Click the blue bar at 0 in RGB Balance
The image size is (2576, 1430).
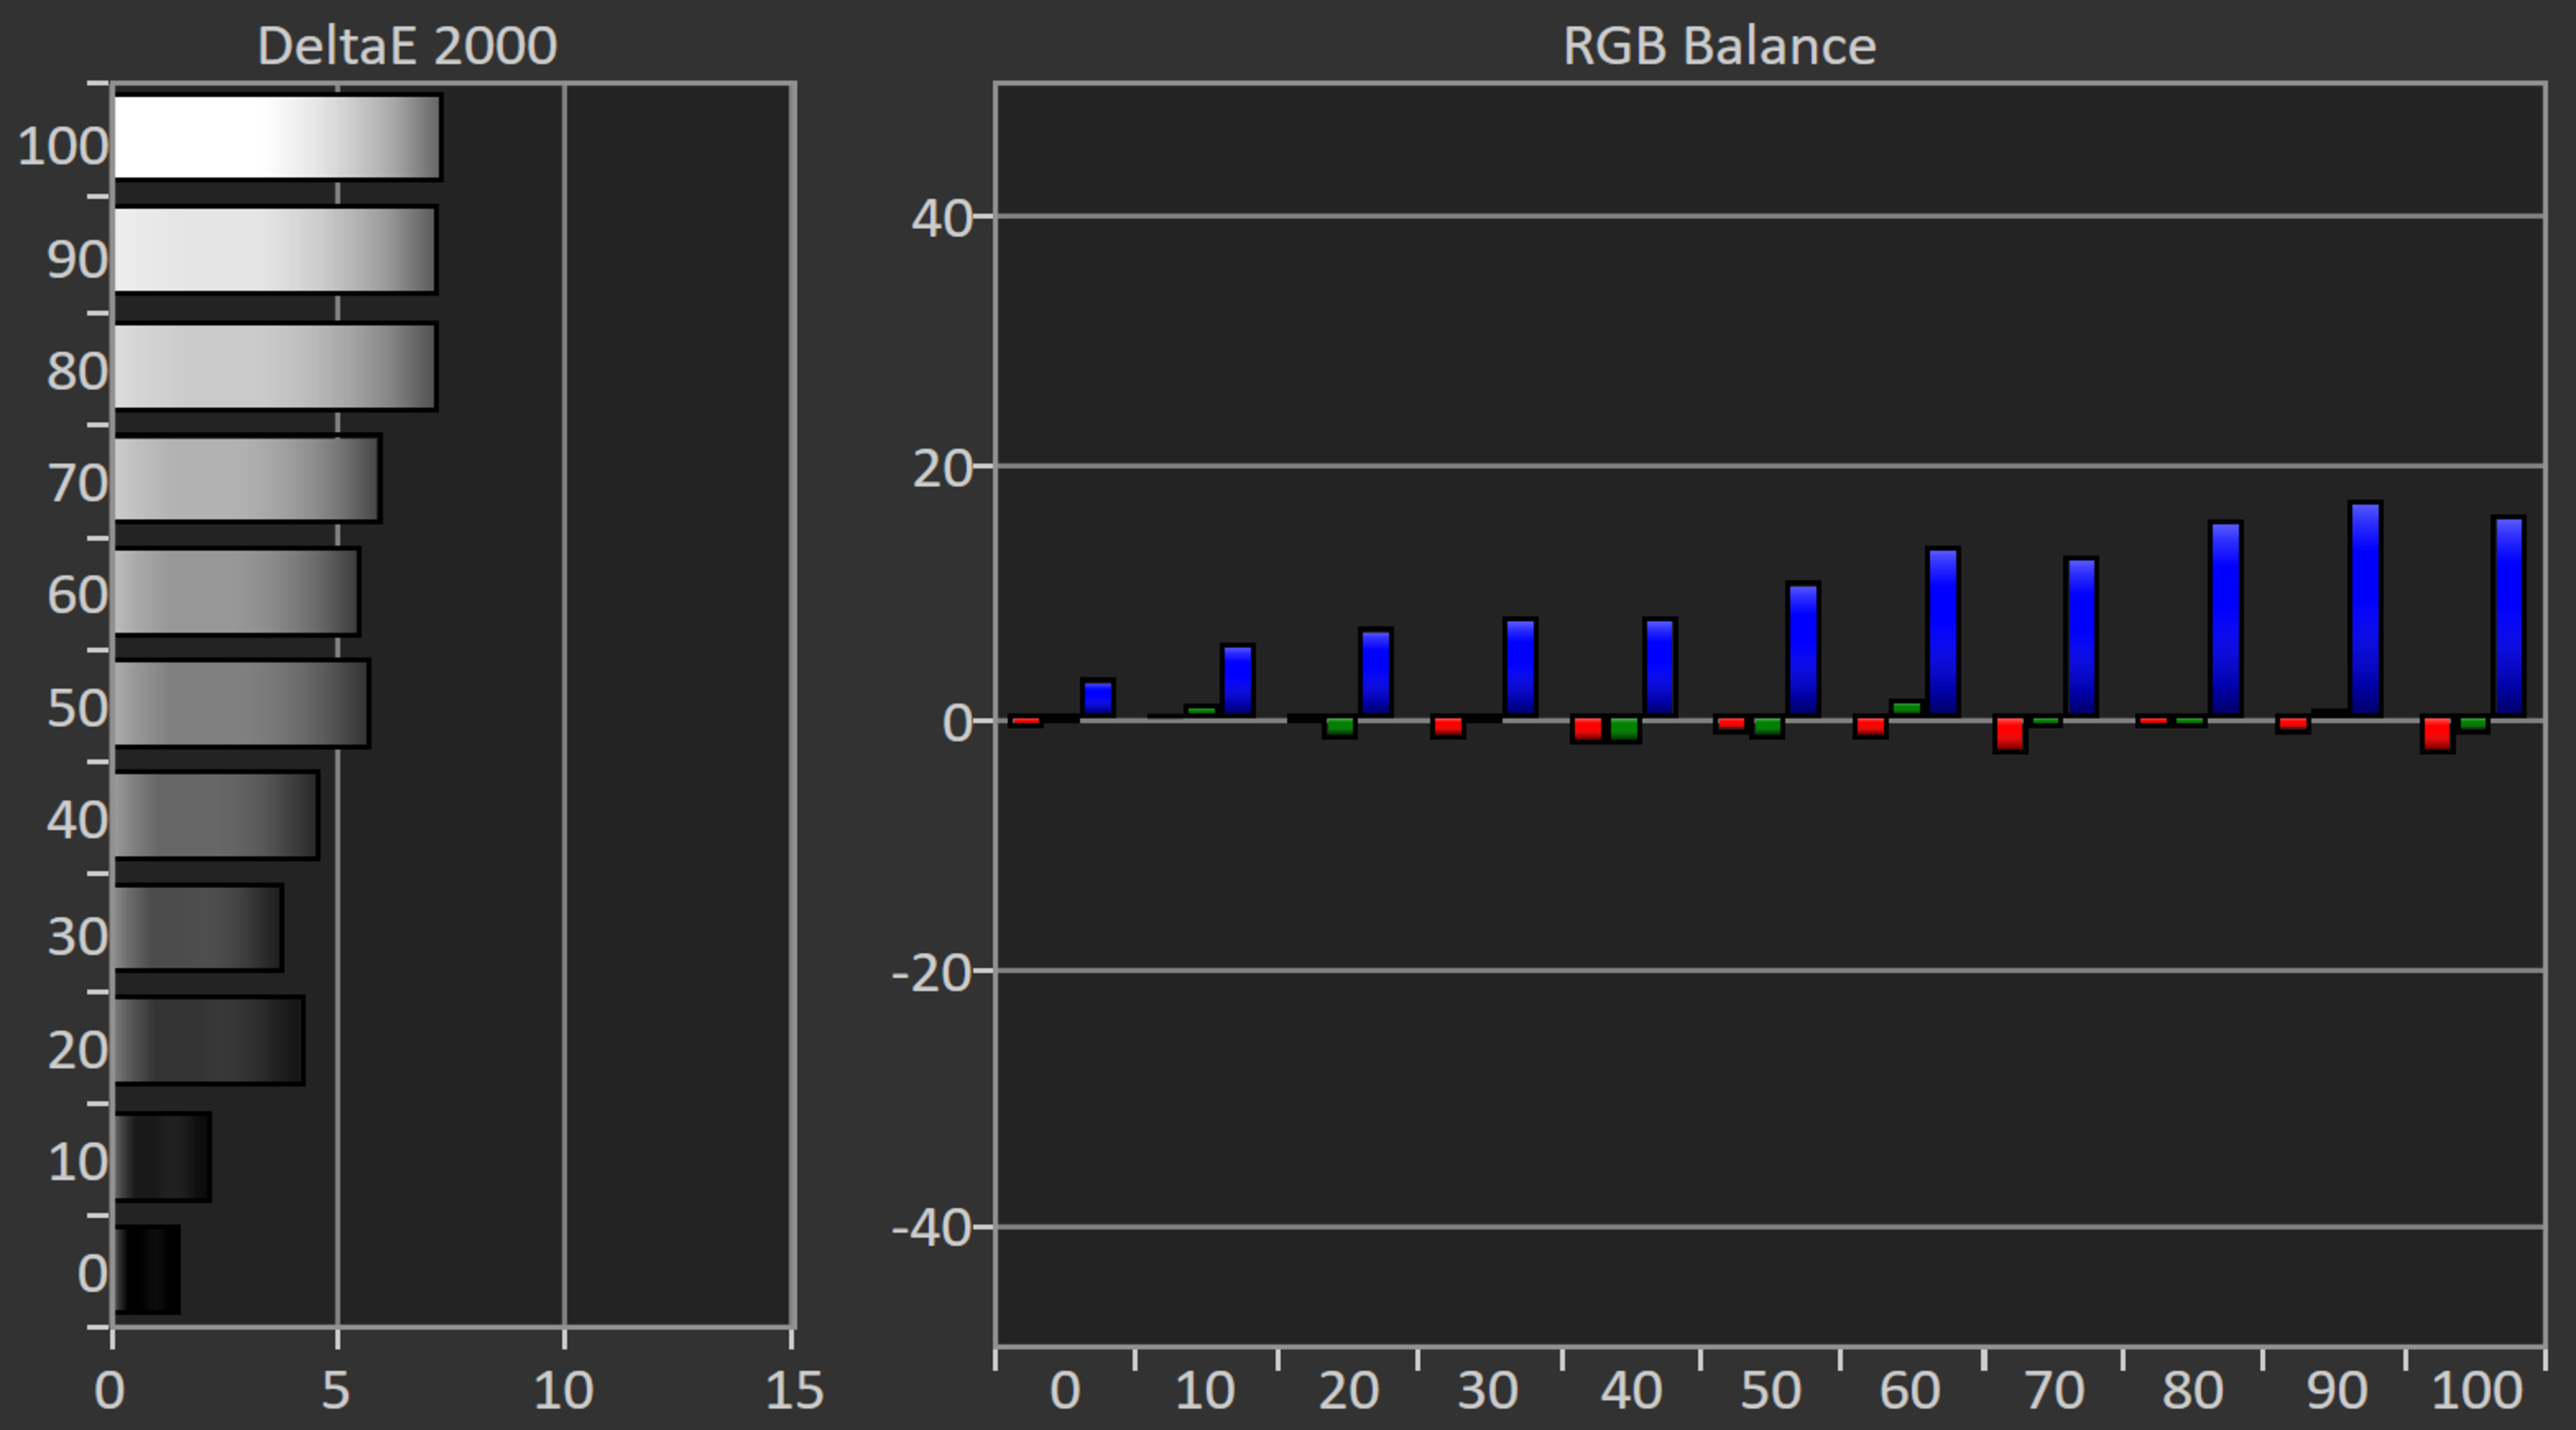pyautogui.click(x=1098, y=698)
